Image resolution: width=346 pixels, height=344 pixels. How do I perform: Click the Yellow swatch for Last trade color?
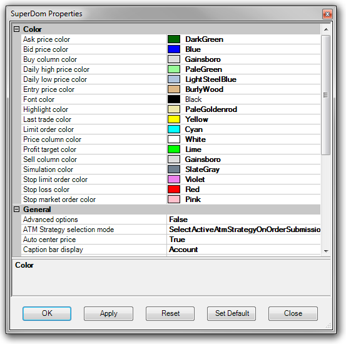[174, 119]
